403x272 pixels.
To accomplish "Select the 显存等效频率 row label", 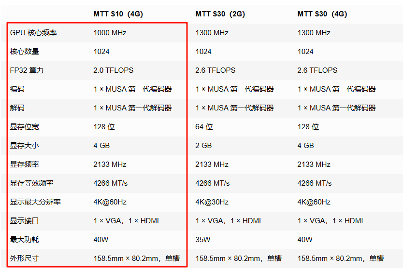I will coord(31,183).
